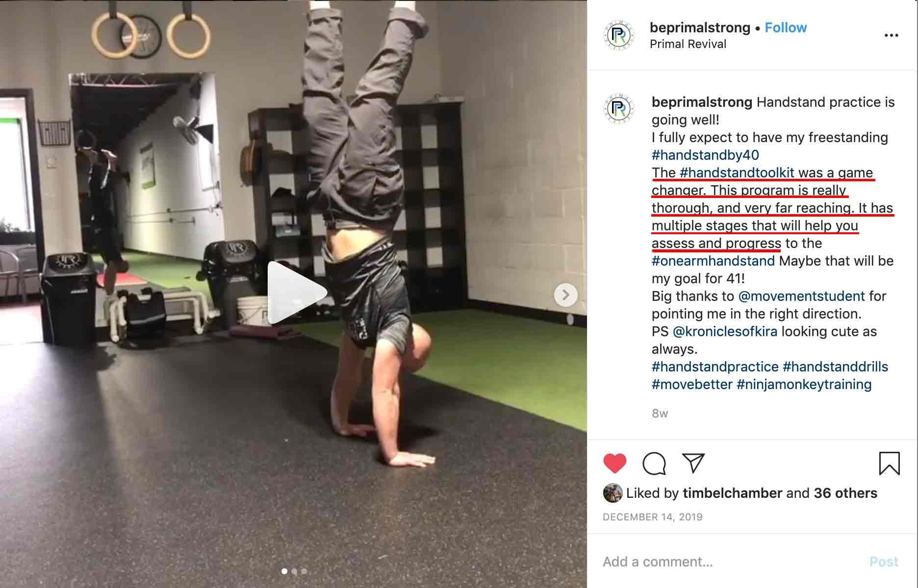Save post with the bookmark icon
This screenshot has width=918, height=588.
click(x=889, y=463)
